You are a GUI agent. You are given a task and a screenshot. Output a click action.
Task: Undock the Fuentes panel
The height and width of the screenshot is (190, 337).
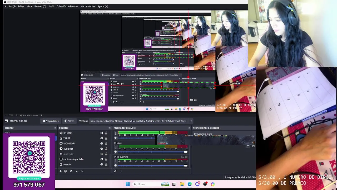point(110,128)
